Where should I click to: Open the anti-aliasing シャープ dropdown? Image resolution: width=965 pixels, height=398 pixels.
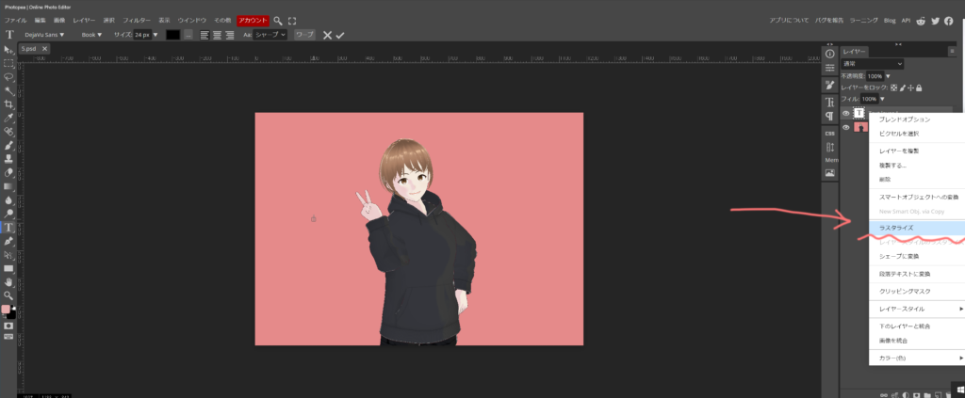(x=270, y=35)
